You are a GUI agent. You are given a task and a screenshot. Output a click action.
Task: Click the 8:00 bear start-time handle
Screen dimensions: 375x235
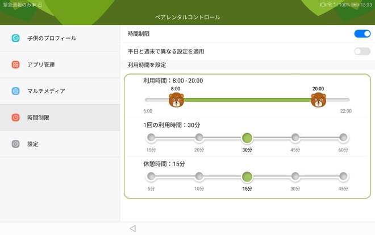176,100
